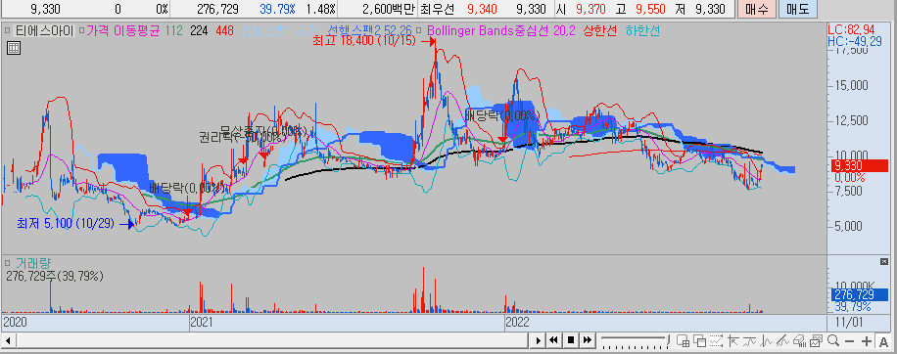897x354 pixels.
Task: Toggle the Bollinger Bands indicator checkbox
Action: (420, 31)
